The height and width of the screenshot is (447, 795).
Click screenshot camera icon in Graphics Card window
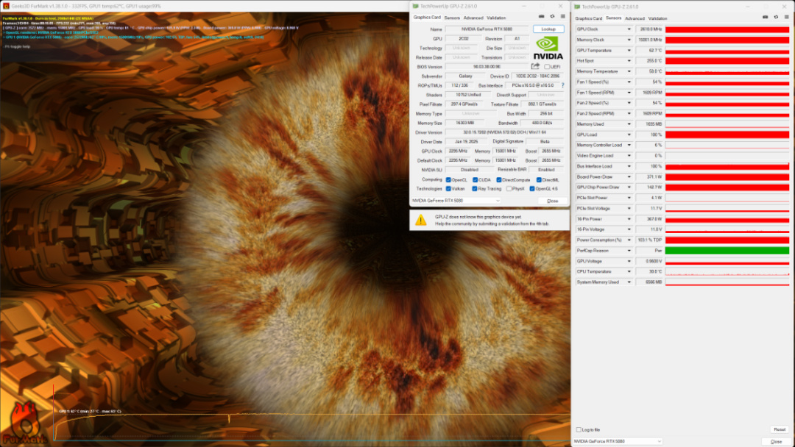(542, 16)
